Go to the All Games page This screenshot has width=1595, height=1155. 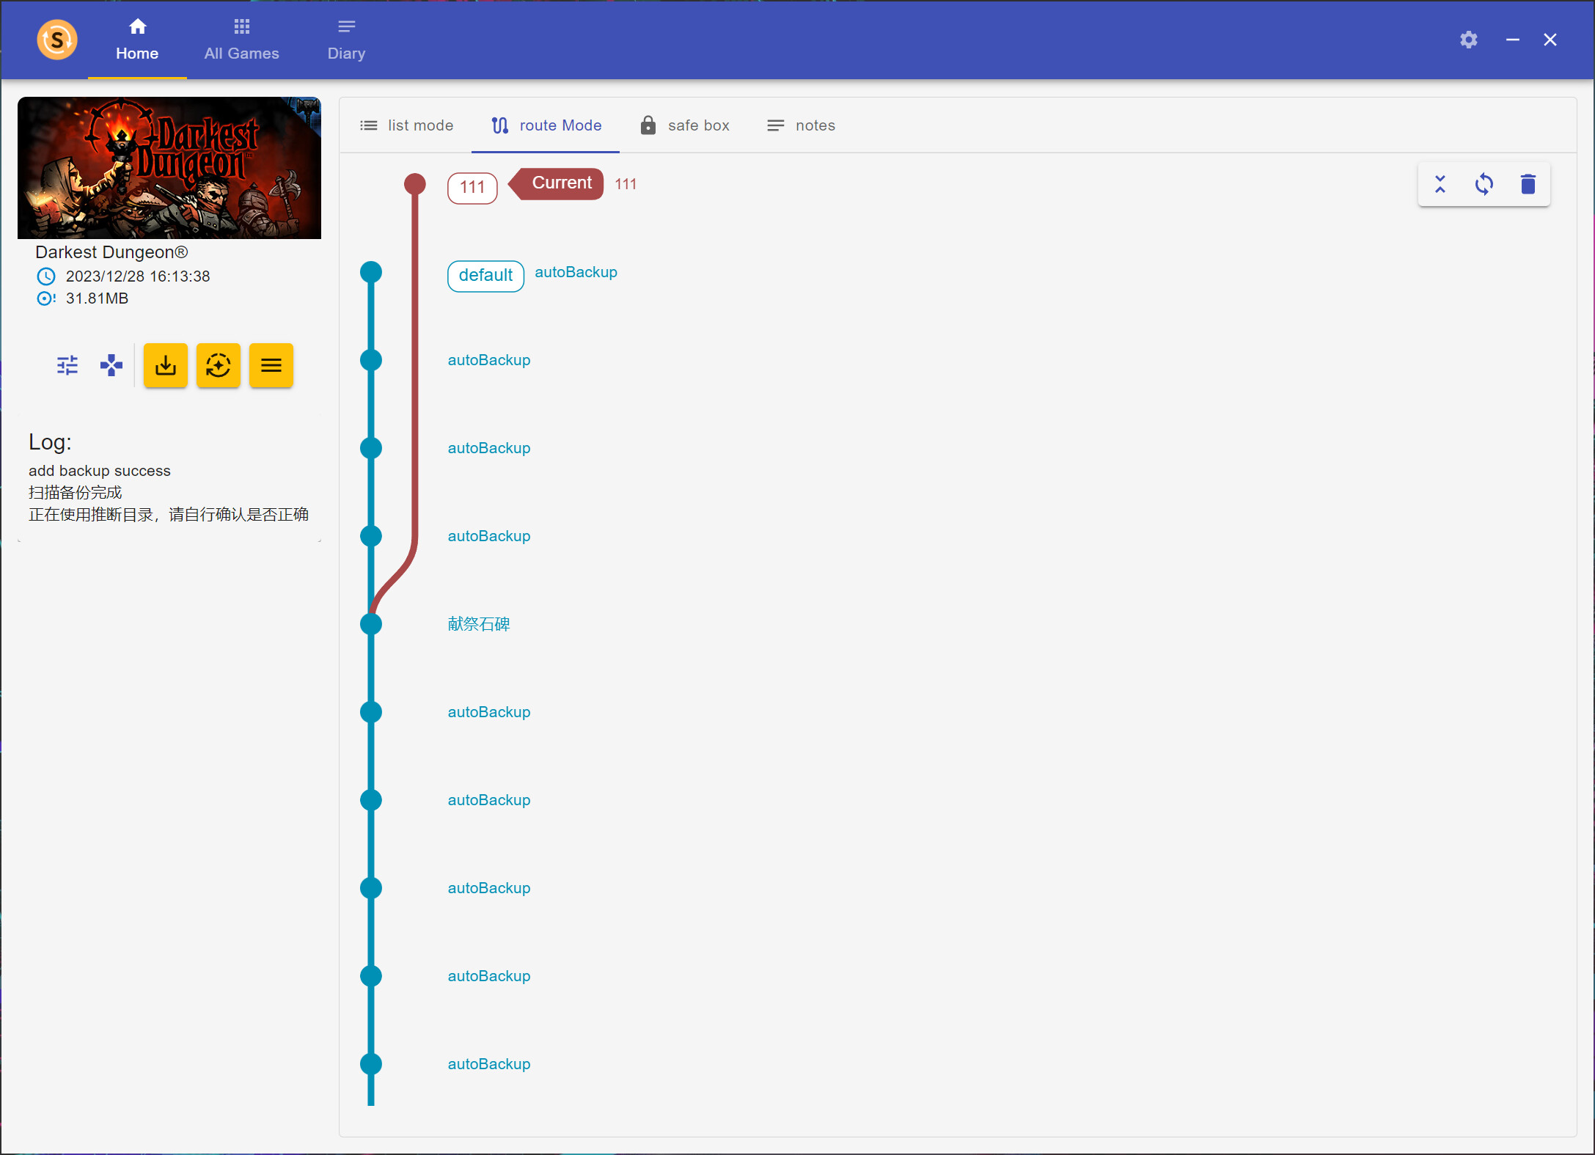coord(241,40)
